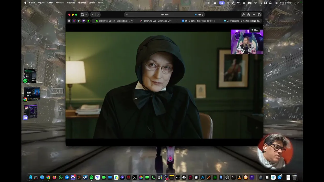The height and width of the screenshot is (182, 324).
Task: Open a new Safari tab
Action: tap(254, 15)
